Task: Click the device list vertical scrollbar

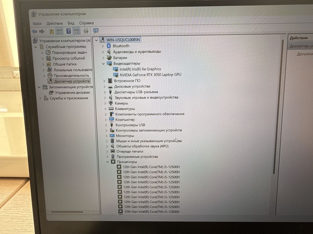Action: tap(278, 107)
